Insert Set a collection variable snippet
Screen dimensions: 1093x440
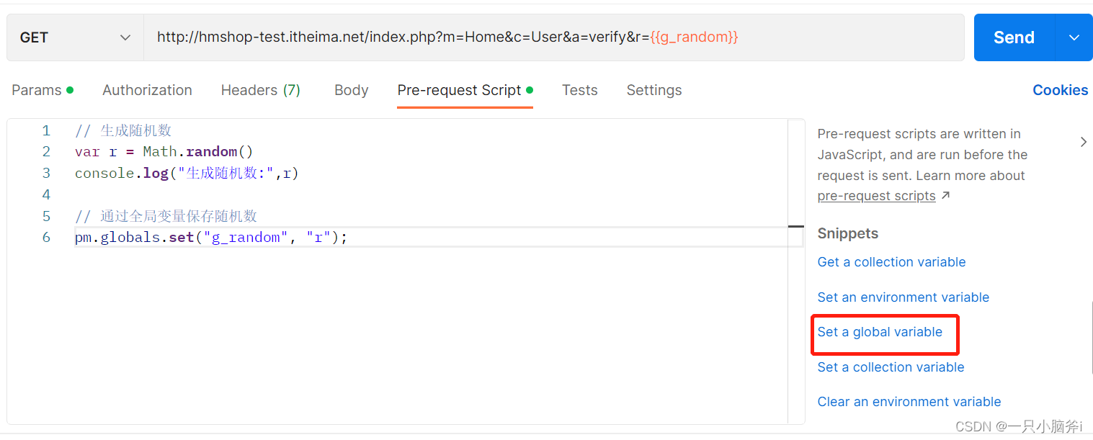(x=891, y=367)
